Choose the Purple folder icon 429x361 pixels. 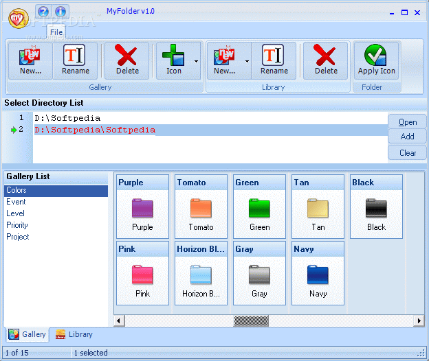click(142, 209)
